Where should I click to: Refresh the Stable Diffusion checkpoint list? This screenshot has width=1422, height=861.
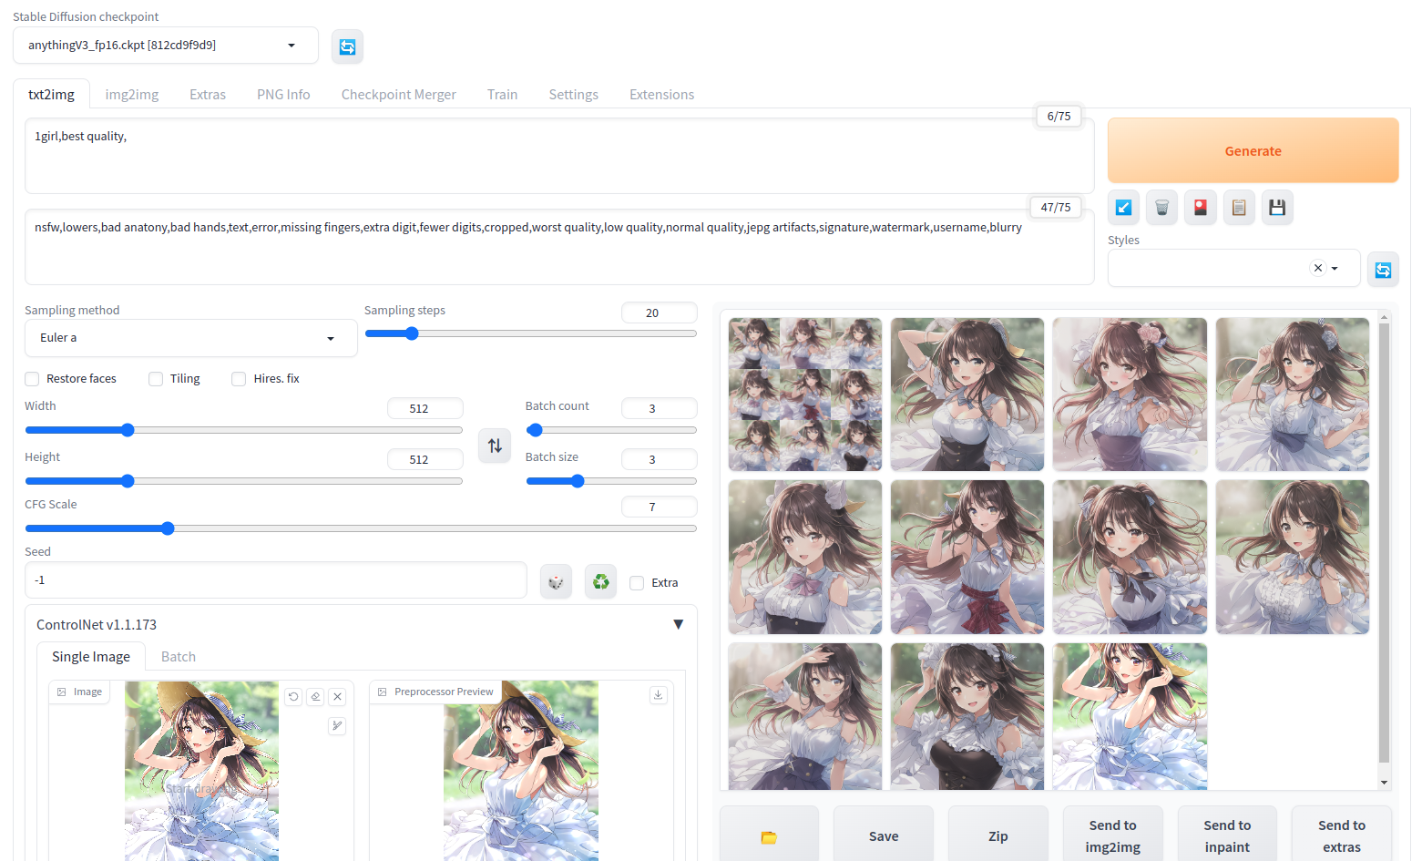click(x=347, y=45)
